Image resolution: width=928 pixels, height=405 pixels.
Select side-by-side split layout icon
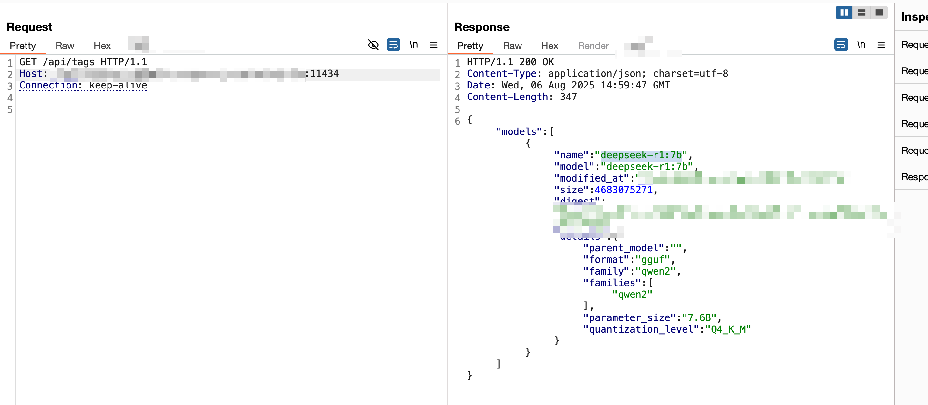point(844,13)
